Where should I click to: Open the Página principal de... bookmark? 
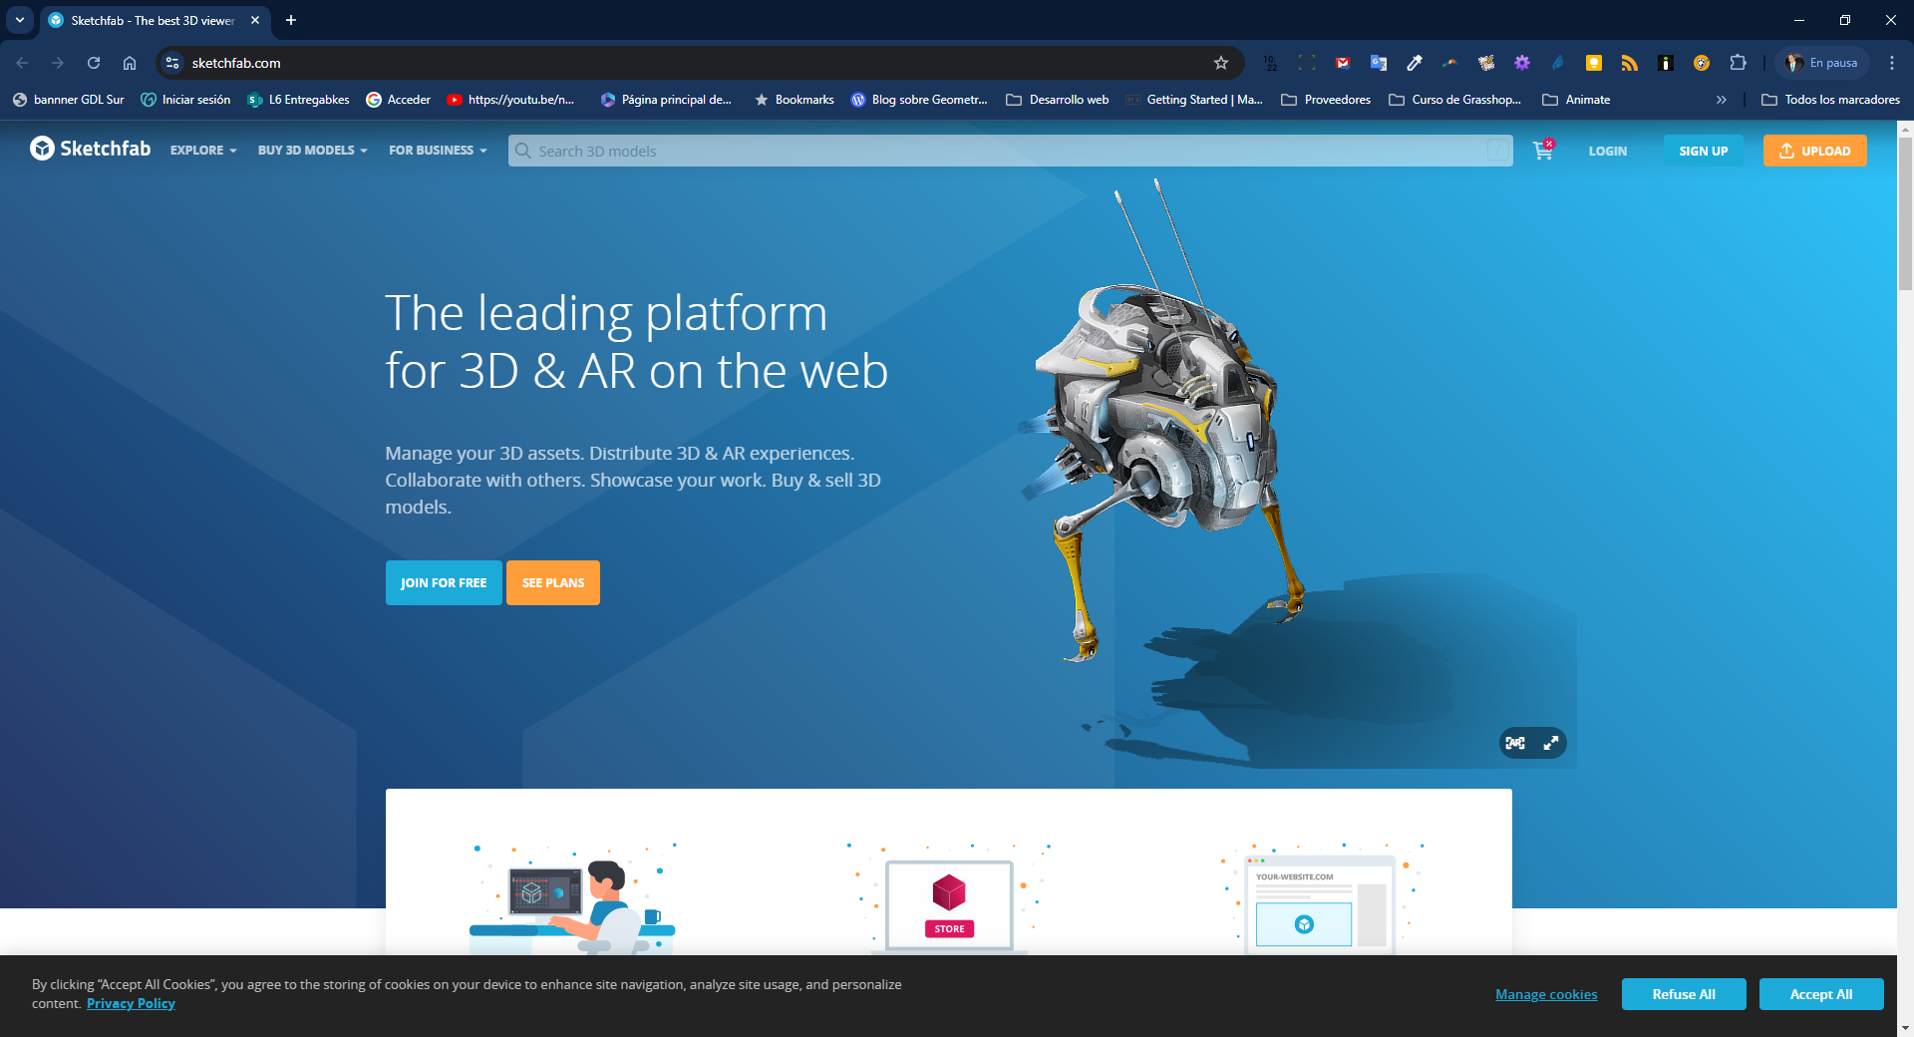click(x=666, y=100)
